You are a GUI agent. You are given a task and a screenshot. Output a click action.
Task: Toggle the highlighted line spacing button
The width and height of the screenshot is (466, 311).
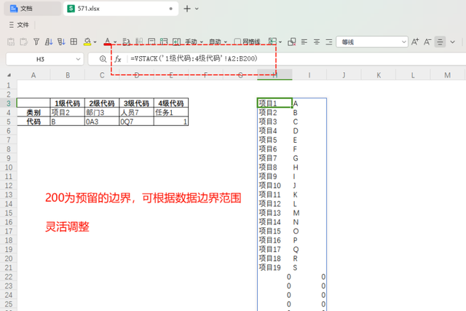pos(440,42)
